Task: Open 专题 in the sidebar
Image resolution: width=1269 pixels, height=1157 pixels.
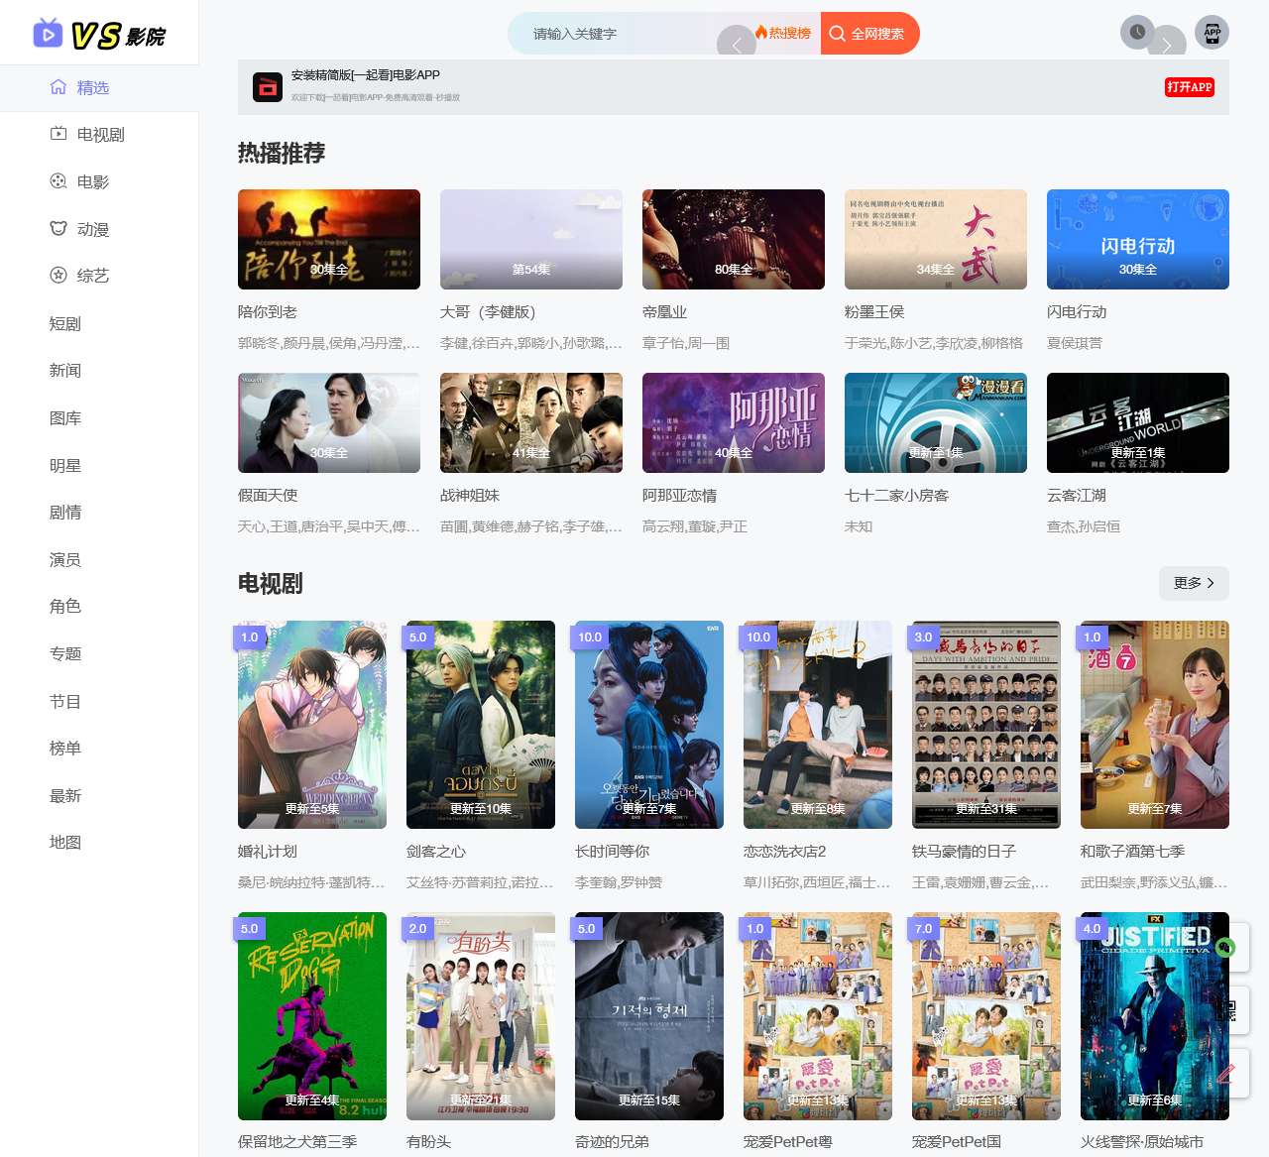Action: coord(65,653)
